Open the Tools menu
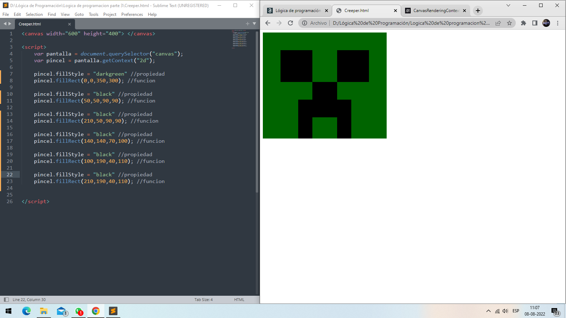 point(94,14)
